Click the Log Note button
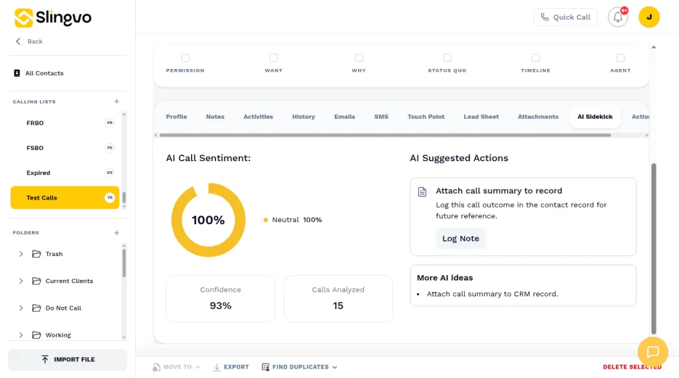 coord(461,239)
